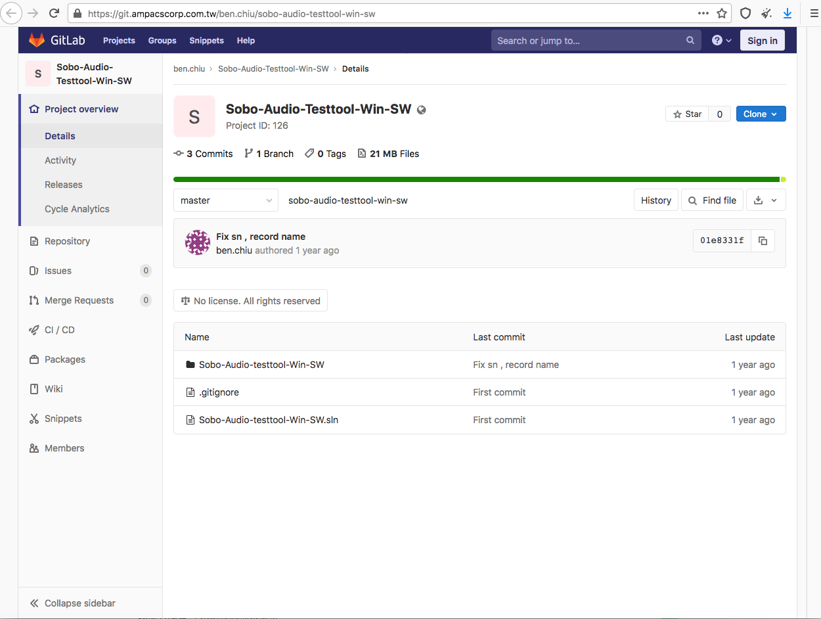Click the search magnifier icon in navbar
The width and height of the screenshot is (821, 619).
[x=690, y=40]
